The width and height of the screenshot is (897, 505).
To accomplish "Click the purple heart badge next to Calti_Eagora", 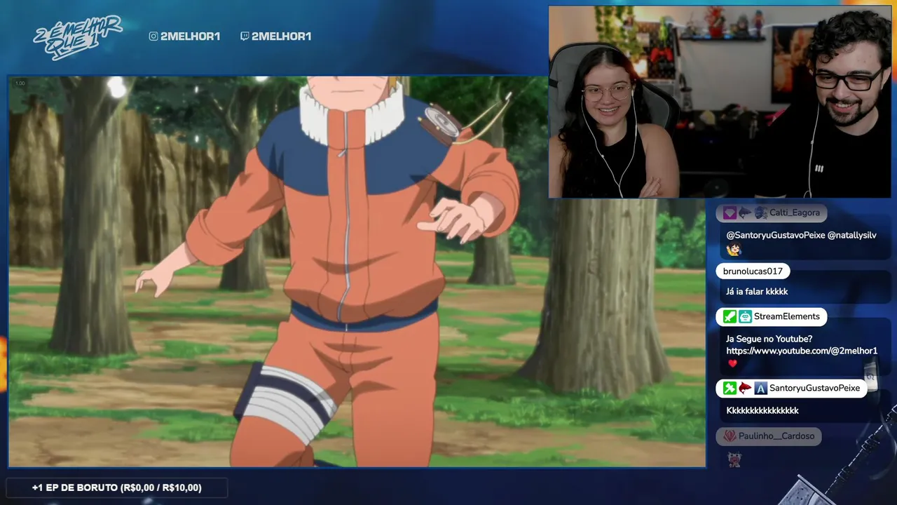I will click(730, 213).
